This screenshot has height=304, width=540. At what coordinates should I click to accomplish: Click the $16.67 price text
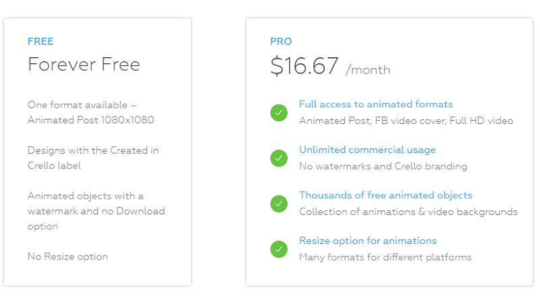coord(304,65)
